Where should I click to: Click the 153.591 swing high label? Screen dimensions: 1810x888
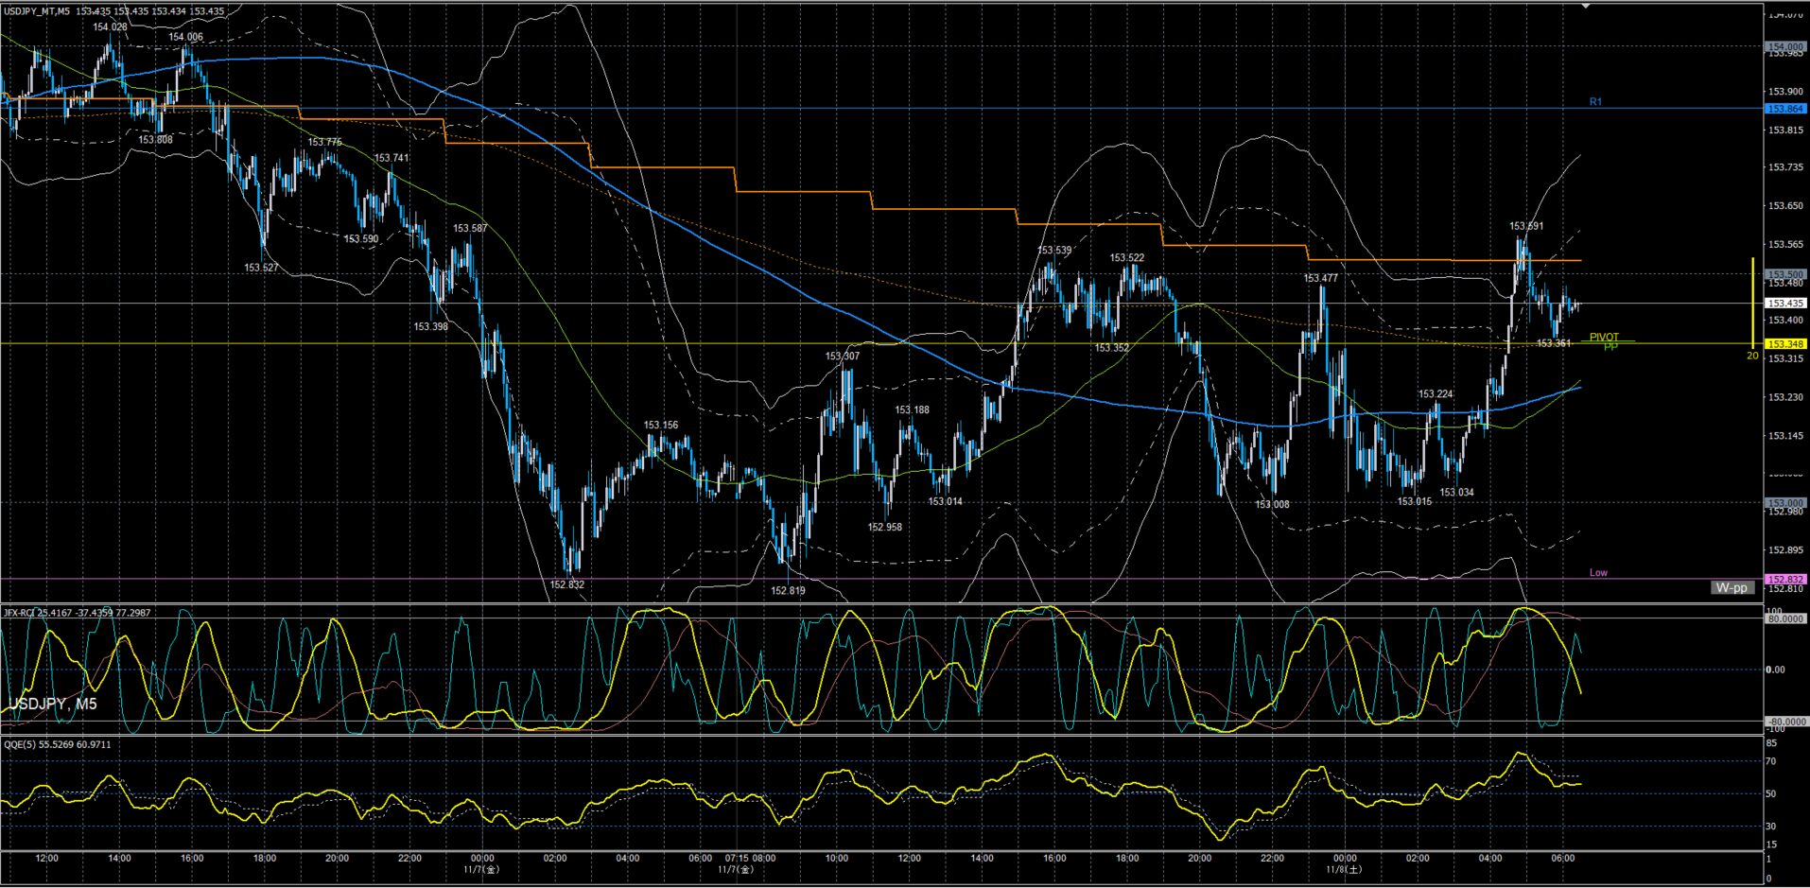1526,226
